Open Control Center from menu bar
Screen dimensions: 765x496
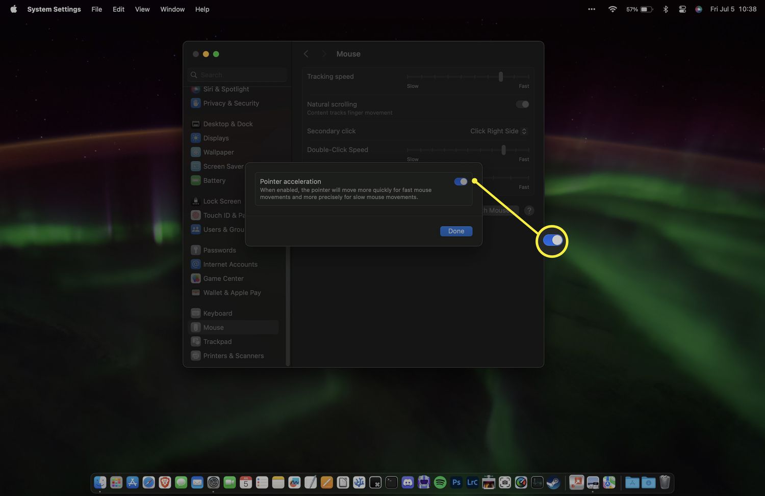(682, 9)
